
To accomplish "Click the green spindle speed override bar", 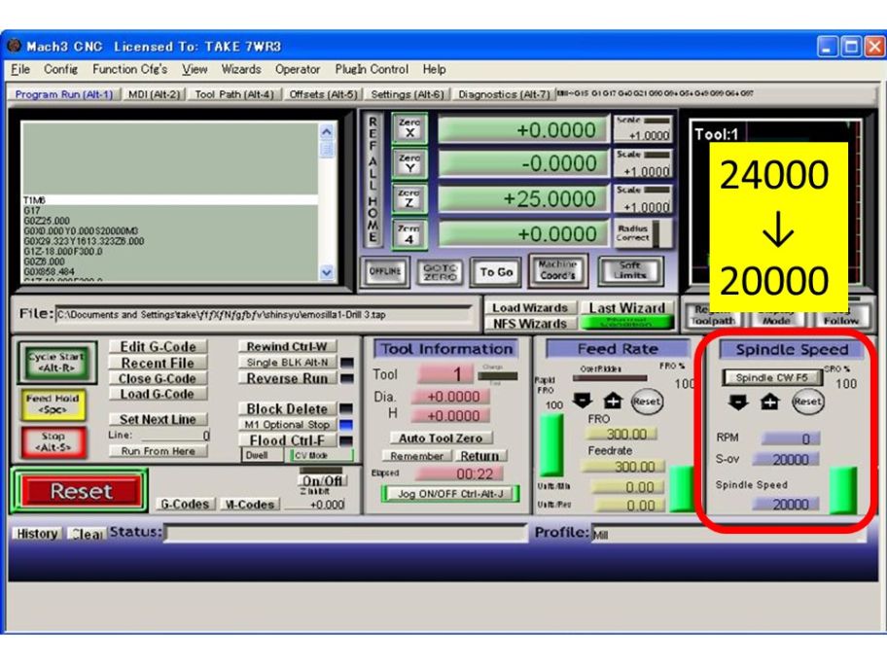I will pos(843,490).
